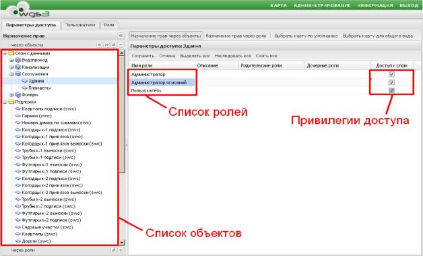Click the Планшеты layer icon
This screenshot has height=256, width=423.
coord(24,88)
